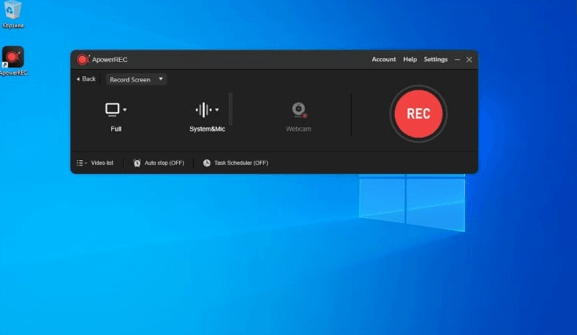Toggle the Webcam icon
The width and height of the screenshot is (577, 335).
(x=299, y=110)
